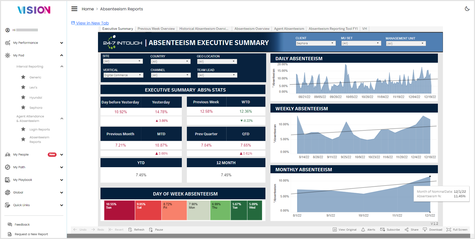Click the Quick Links icon
The image size is (475, 239).
(8, 205)
